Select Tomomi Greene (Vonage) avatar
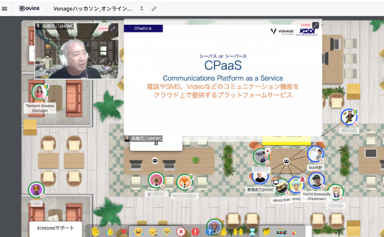Screen dimensions: 384x237 pyautogui.click(x=39, y=92)
